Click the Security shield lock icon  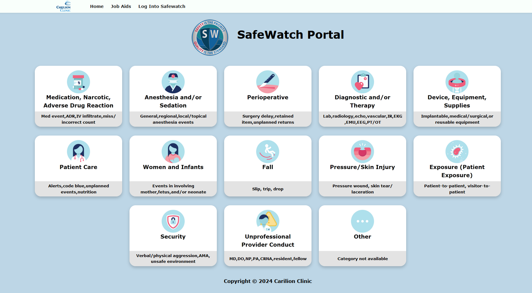coord(173,221)
